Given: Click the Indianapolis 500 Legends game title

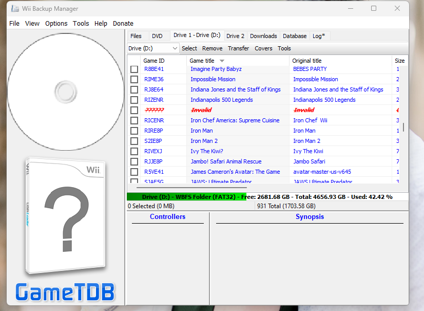Looking at the screenshot, I should coord(222,100).
